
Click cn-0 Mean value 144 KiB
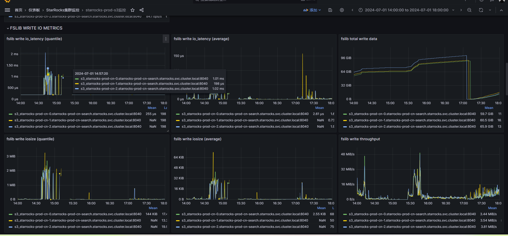(151, 214)
